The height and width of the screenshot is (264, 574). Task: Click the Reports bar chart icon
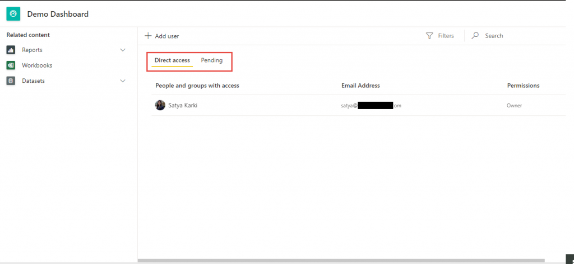click(x=11, y=50)
